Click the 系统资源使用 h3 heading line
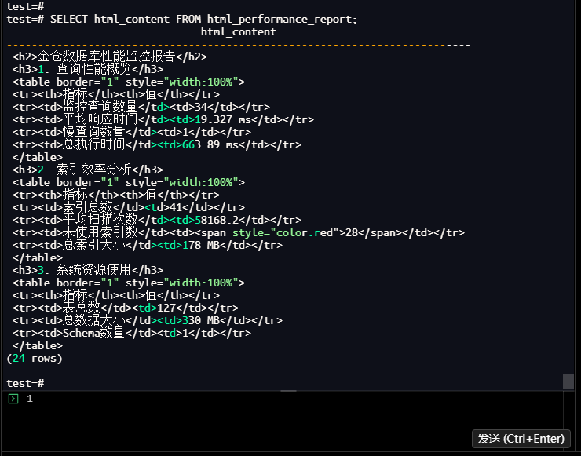 [88, 270]
